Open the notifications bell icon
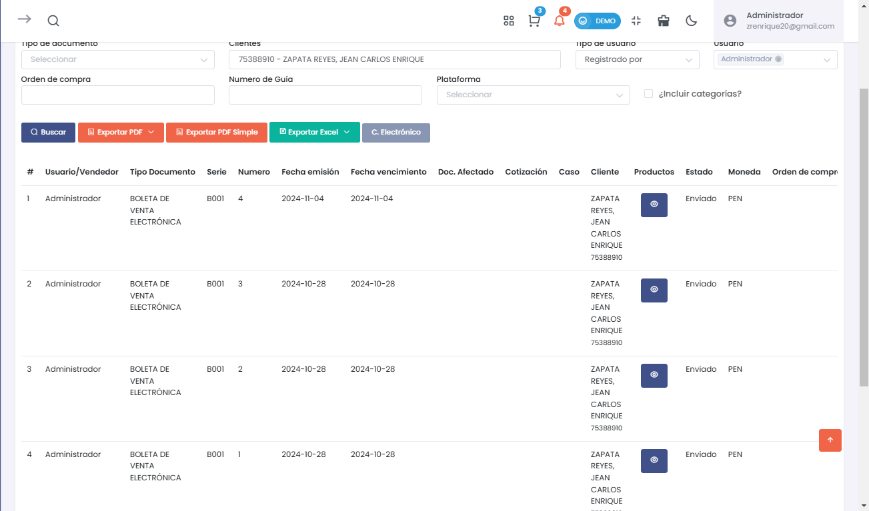This screenshot has width=869, height=511. [560, 21]
